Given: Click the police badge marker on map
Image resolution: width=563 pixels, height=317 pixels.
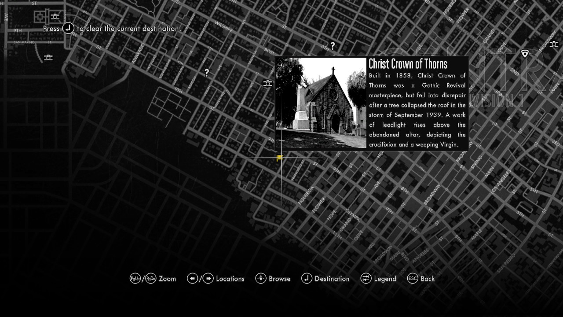Looking at the screenshot, I should pos(525,54).
